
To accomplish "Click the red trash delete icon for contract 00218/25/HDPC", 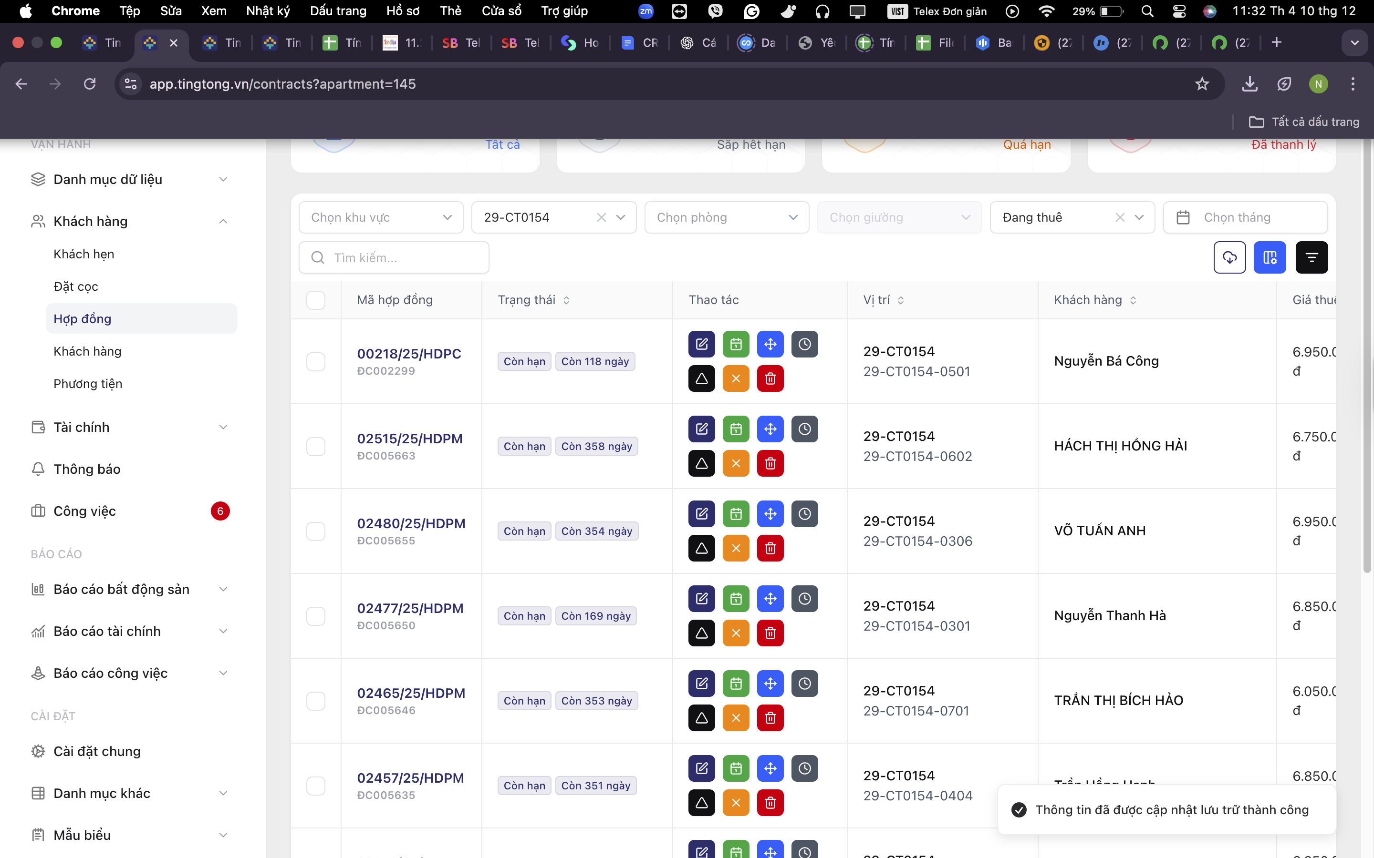I will click(770, 378).
